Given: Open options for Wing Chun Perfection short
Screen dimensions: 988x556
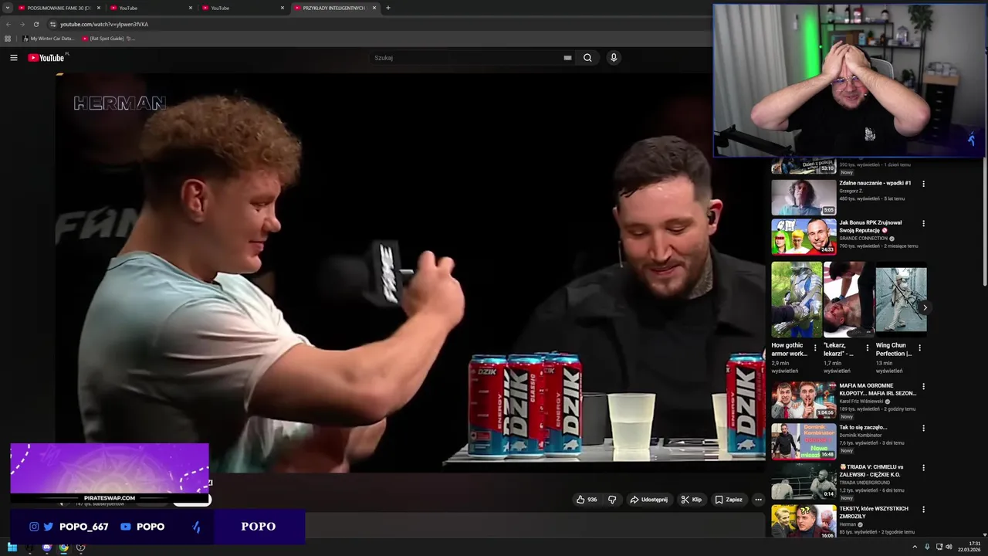Looking at the screenshot, I should [919, 348].
